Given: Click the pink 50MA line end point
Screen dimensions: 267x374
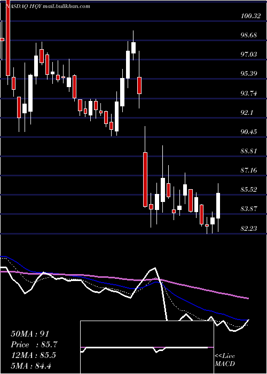Looking at the screenshot, I should pos(248,298).
